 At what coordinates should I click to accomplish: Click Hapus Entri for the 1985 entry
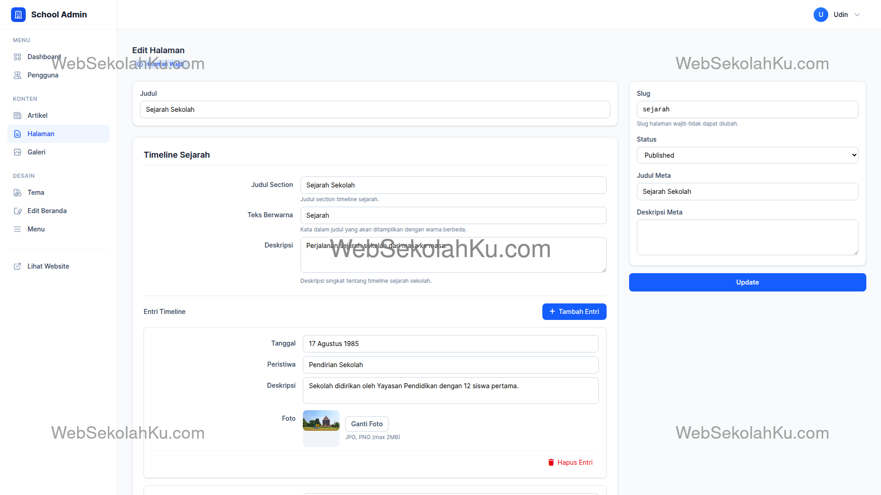pos(570,462)
